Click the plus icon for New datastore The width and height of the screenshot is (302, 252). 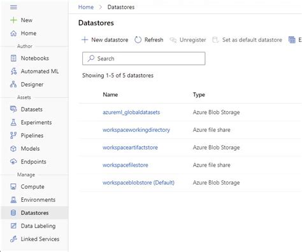tap(85, 39)
